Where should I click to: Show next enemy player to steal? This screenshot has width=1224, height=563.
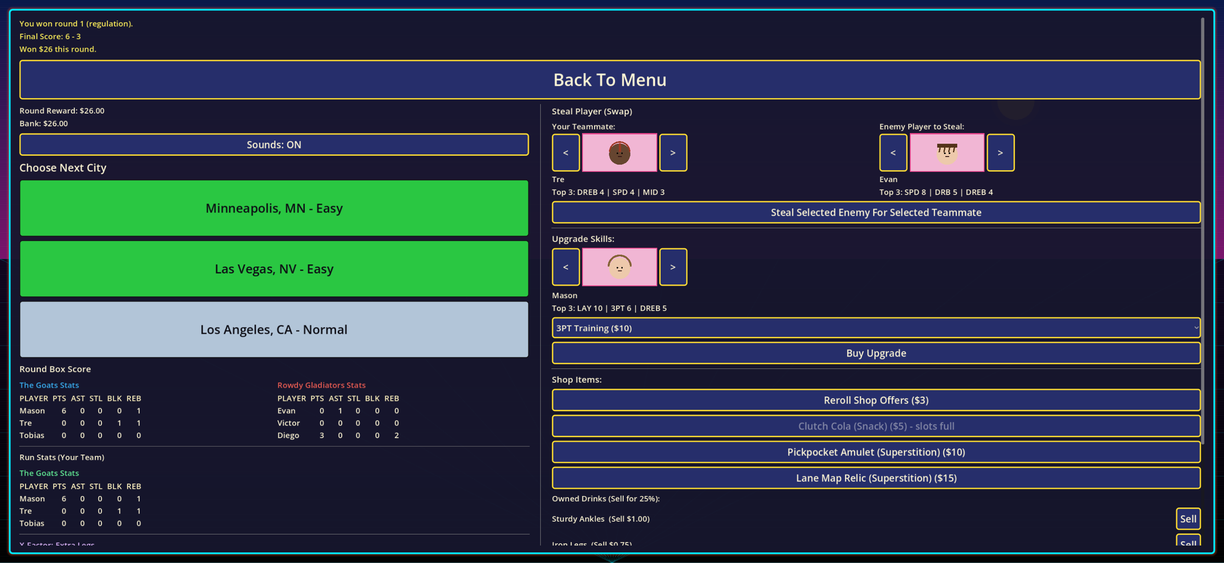coord(1001,153)
